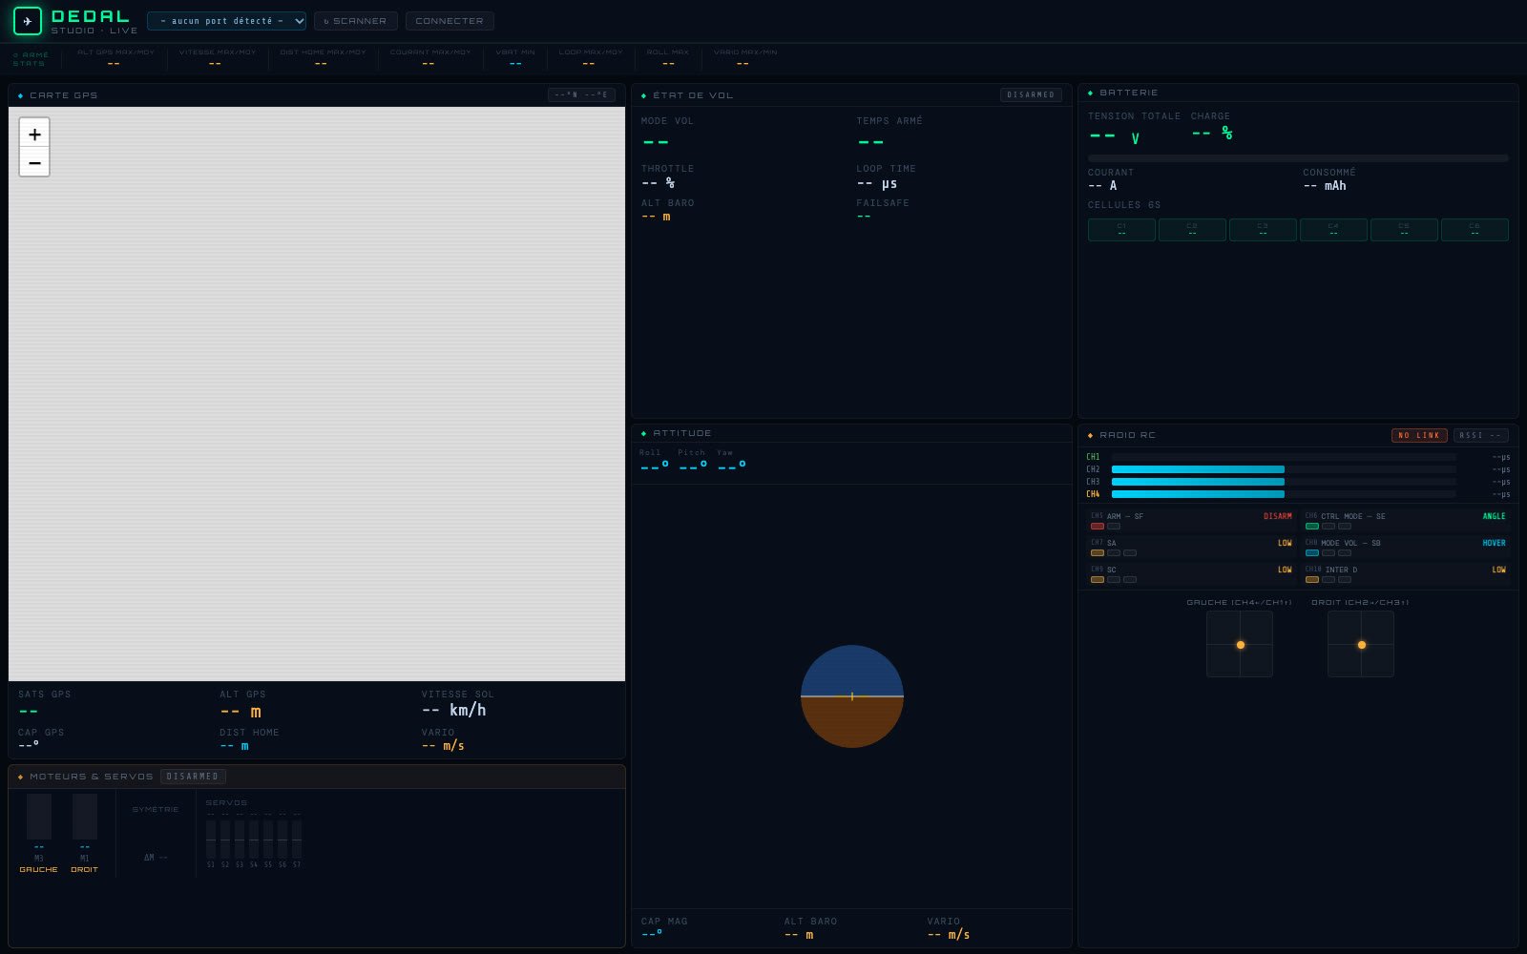Click the CH4 channel bar
The height and width of the screenshot is (954, 1527).
tap(1284, 494)
